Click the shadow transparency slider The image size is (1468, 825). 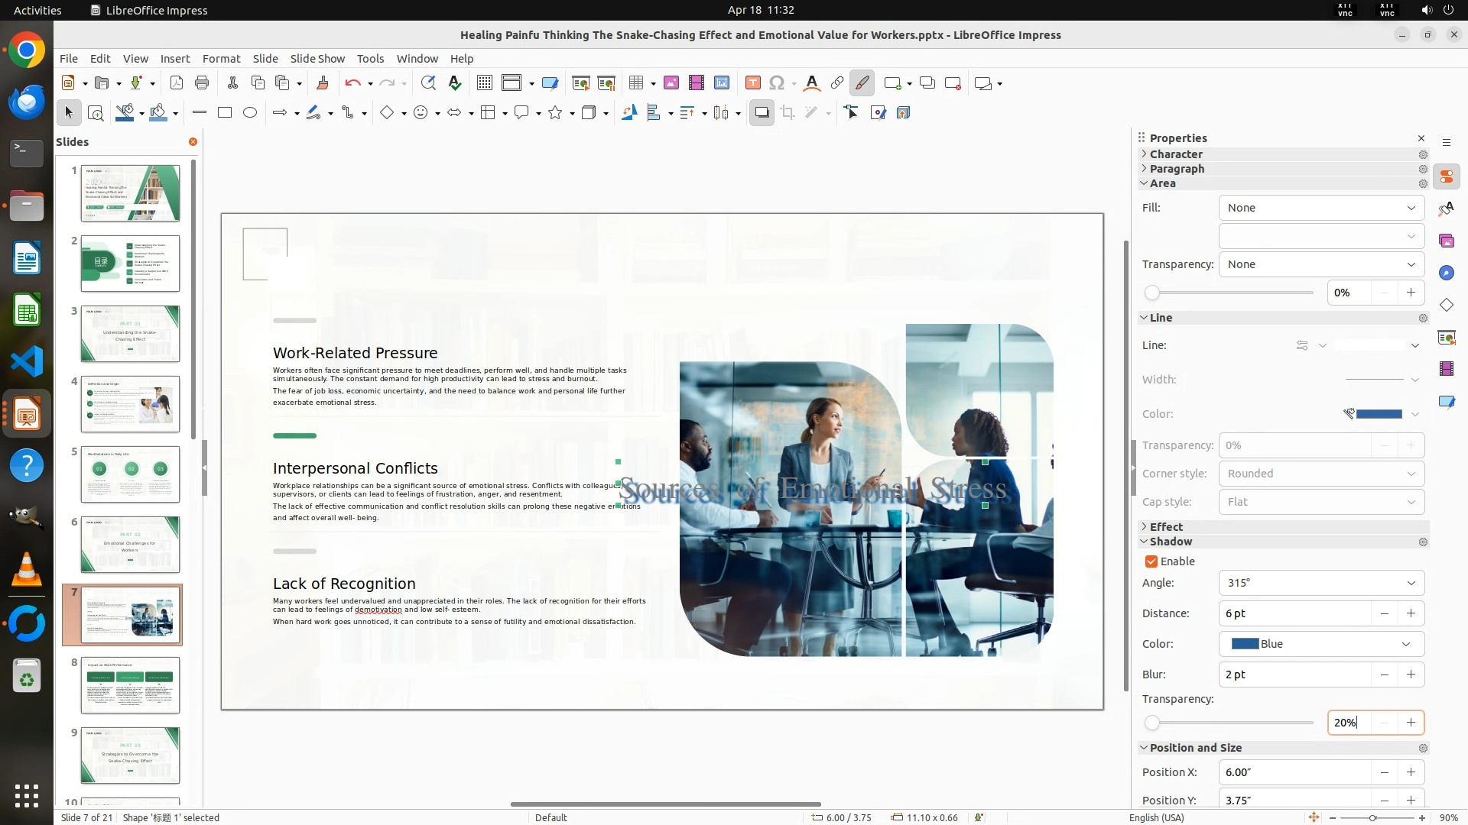(x=1231, y=723)
